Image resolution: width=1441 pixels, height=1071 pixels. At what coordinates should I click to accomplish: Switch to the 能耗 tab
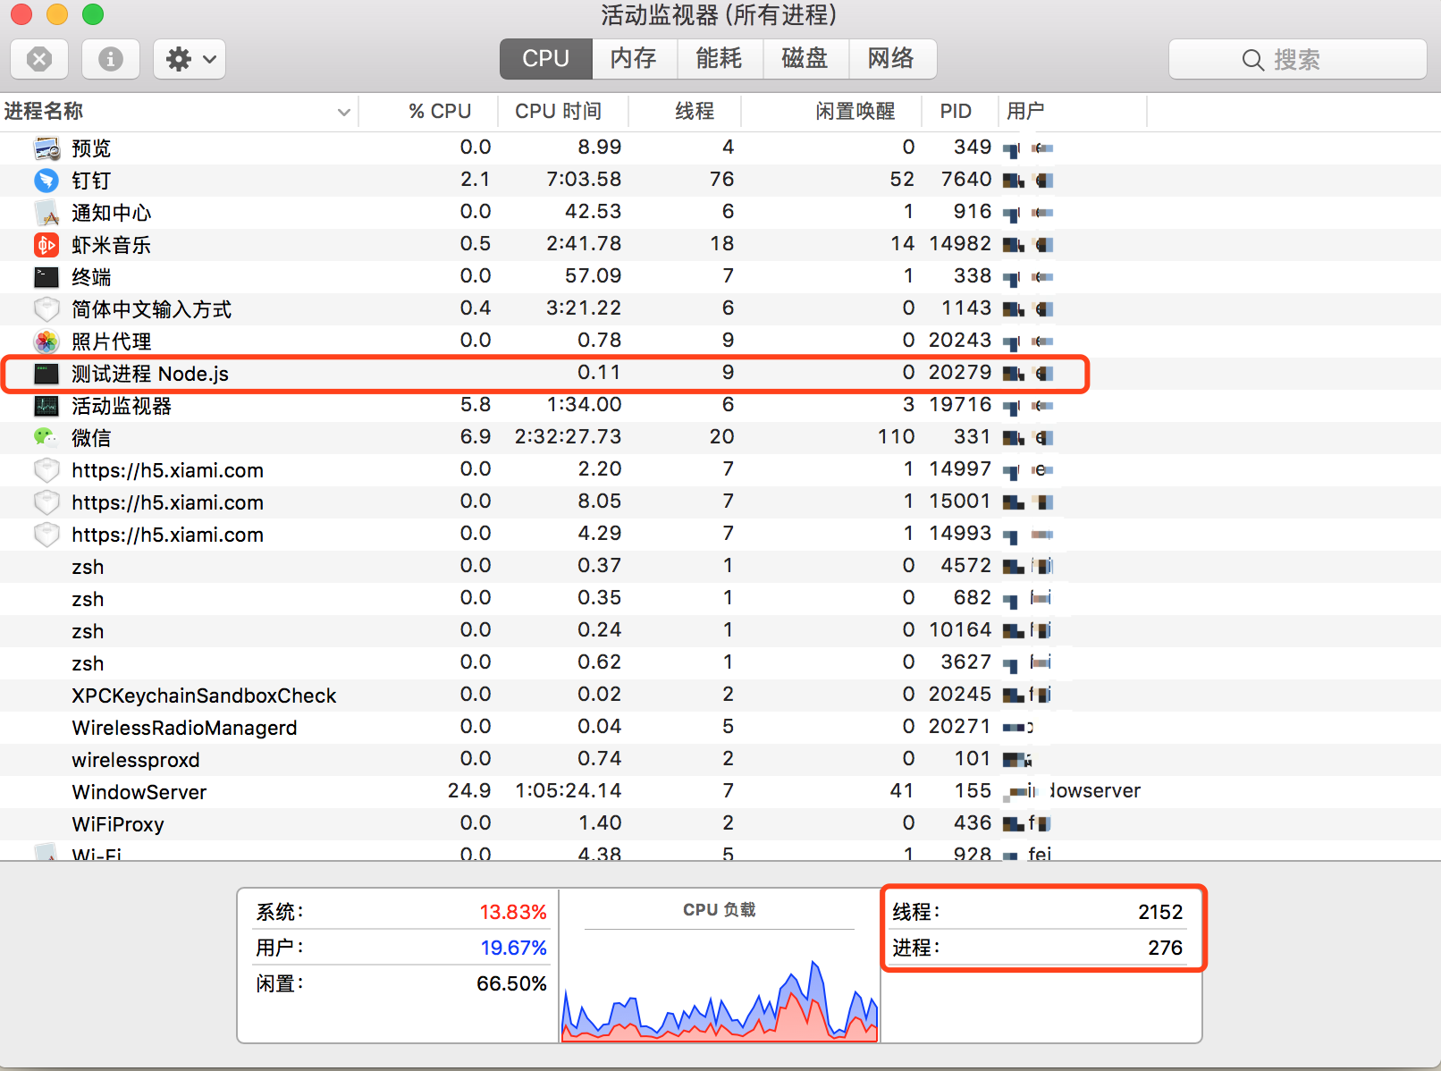click(720, 59)
